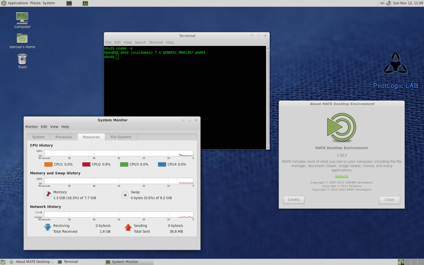Open the System menu in top panel
Image resolution: width=424 pixels, height=265 pixels.
(49, 3)
